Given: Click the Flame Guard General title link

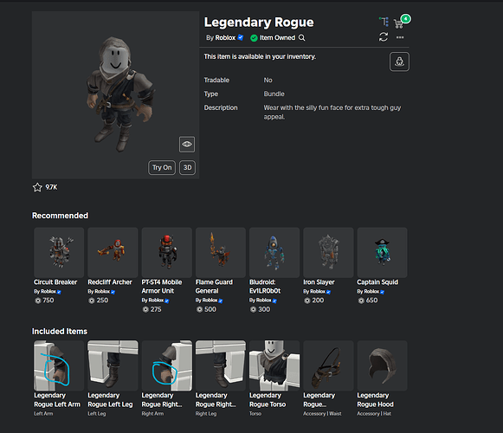Looking at the screenshot, I should click(x=214, y=287).
